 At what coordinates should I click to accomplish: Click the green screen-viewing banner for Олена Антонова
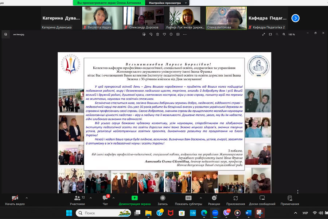[x=109, y=3]
